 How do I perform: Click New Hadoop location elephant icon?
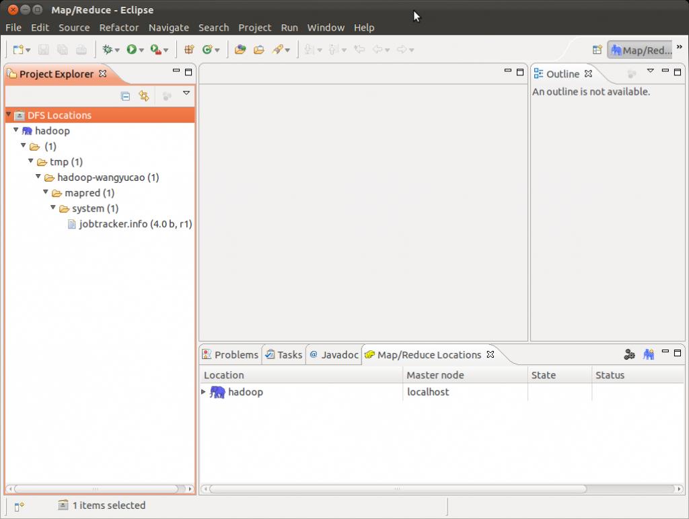pos(649,354)
